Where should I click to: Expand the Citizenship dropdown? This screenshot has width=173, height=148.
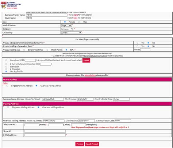point(72,32)
